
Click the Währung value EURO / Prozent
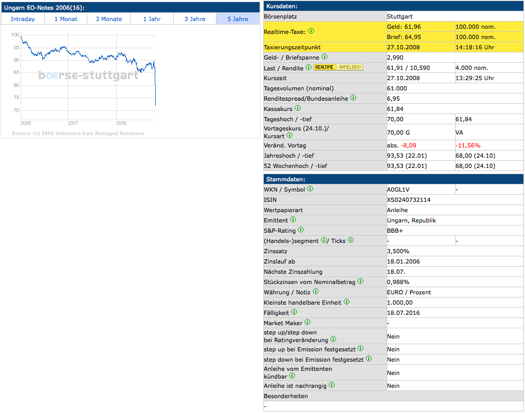pyautogui.click(x=409, y=292)
